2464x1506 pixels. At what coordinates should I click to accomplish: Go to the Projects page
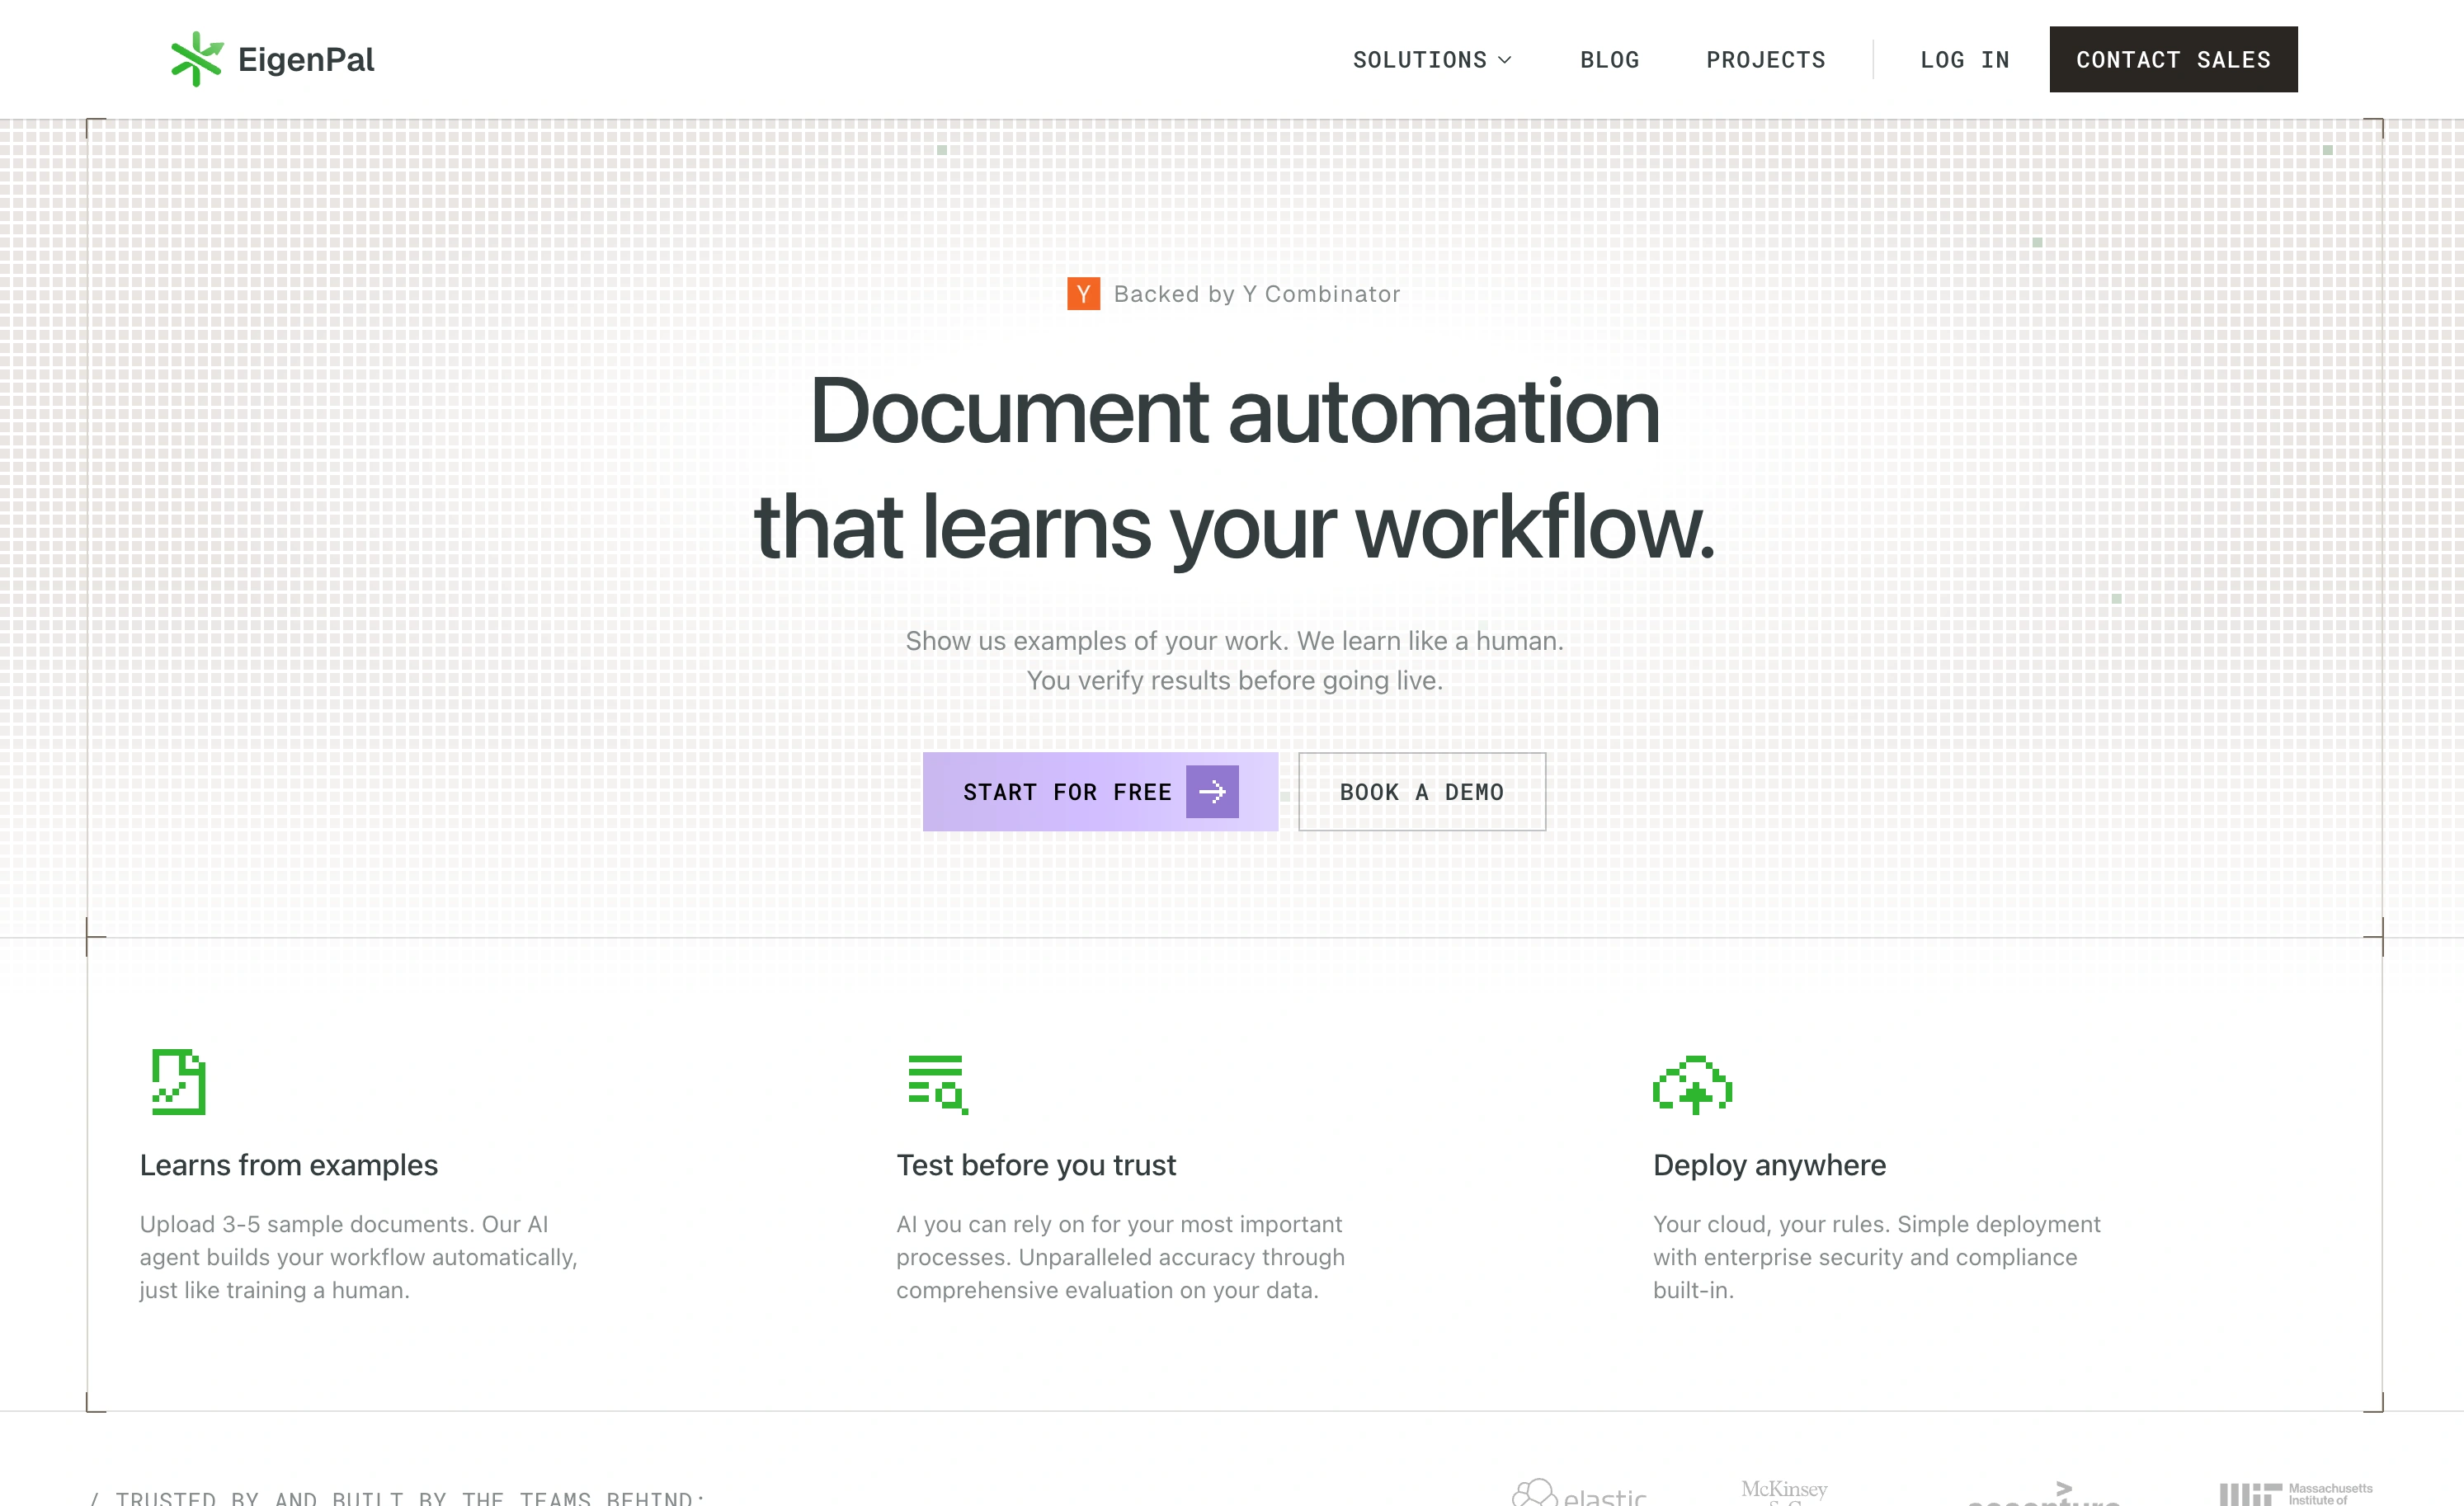(x=1766, y=60)
